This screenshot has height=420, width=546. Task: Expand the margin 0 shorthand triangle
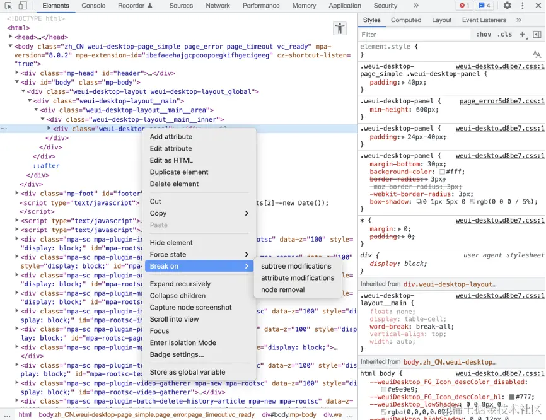[x=400, y=229]
